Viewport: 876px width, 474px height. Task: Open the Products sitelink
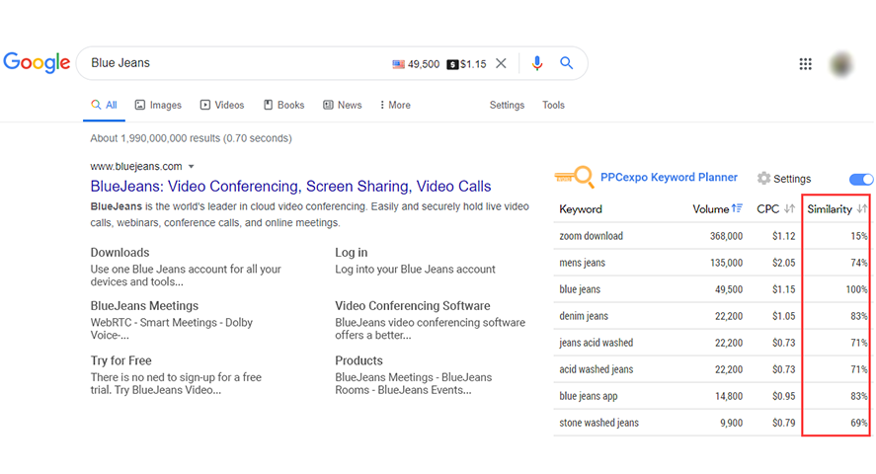[358, 360]
